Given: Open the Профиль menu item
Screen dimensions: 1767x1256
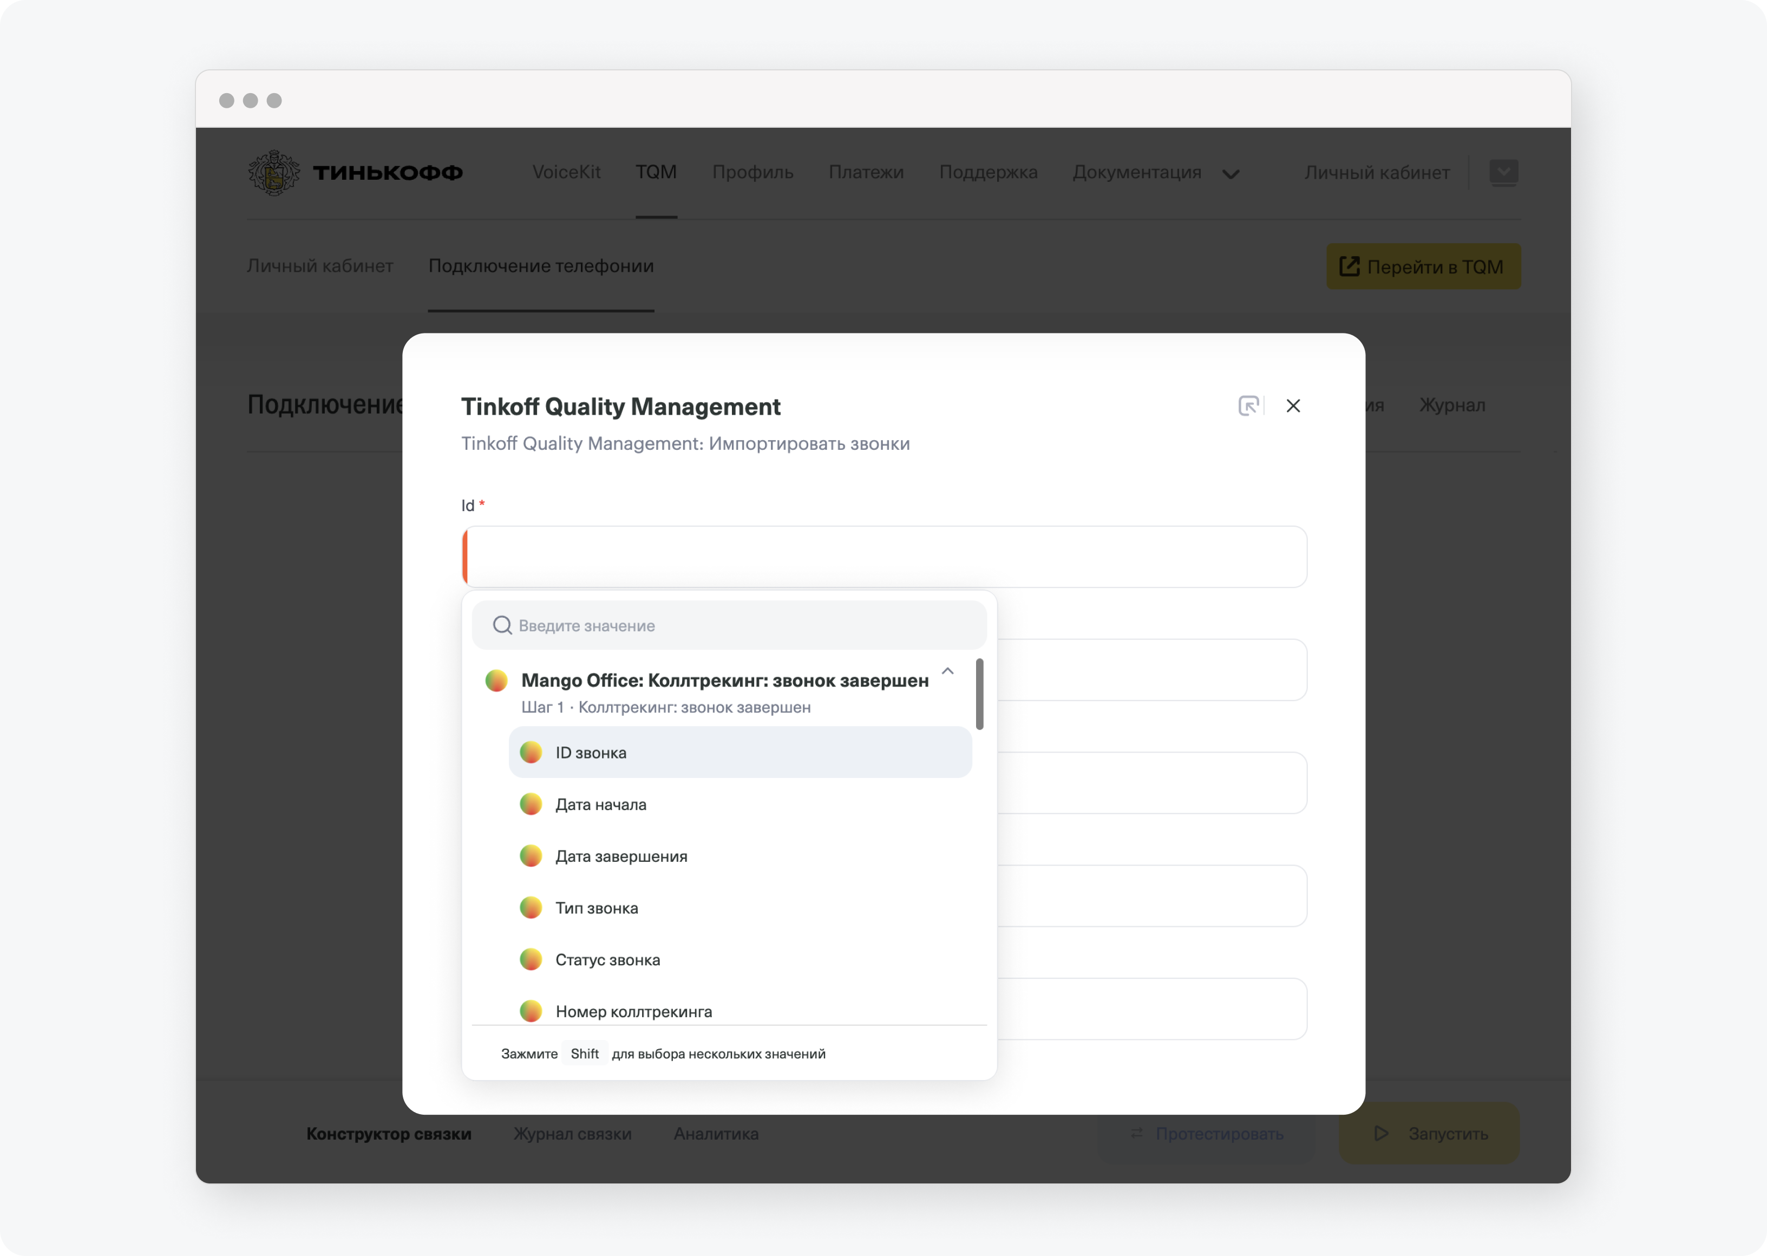Looking at the screenshot, I should pos(752,173).
